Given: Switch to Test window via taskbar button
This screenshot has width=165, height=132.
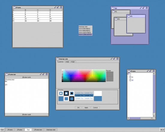Looking at the screenshot, I should point(28,130).
